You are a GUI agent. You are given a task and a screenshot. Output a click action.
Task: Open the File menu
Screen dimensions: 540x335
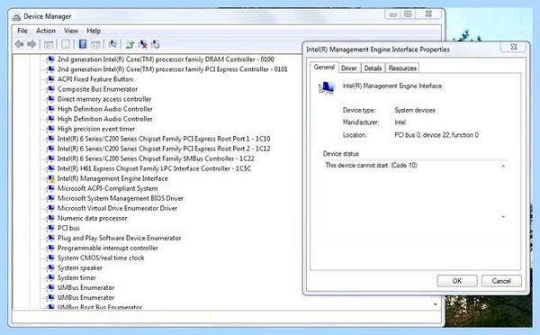22,31
